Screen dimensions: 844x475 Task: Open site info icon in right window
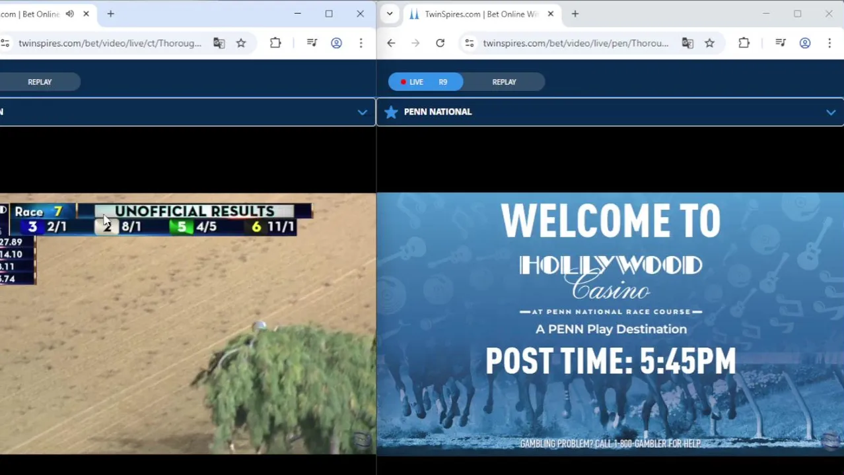[x=469, y=43]
